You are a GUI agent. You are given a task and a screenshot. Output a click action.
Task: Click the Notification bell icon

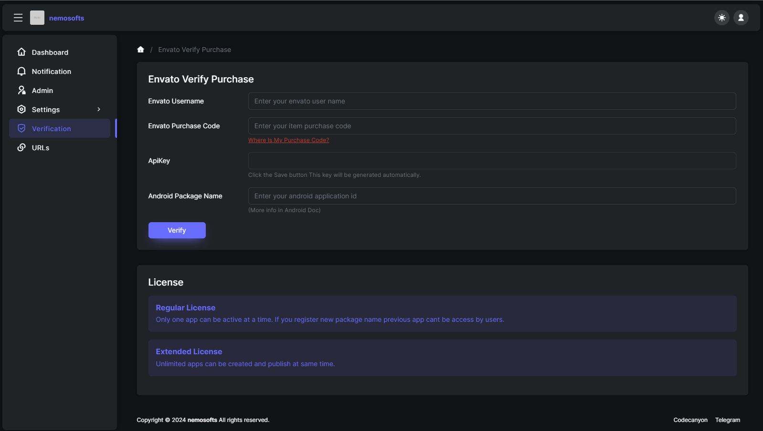(x=21, y=71)
